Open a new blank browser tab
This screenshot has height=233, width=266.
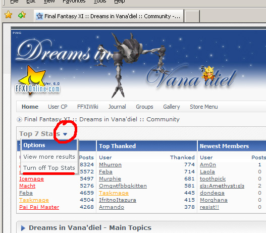tap(192, 16)
